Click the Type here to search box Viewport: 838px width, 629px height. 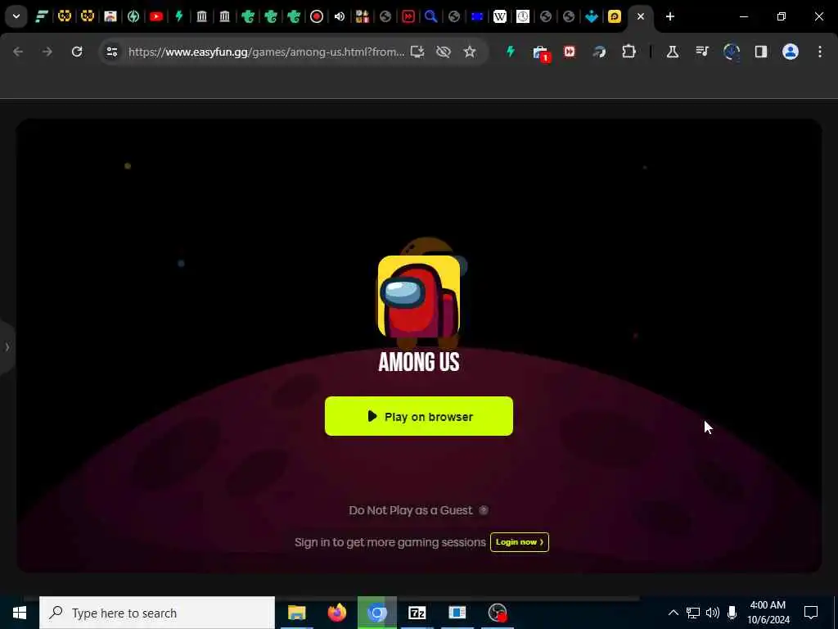tap(157, 613)
